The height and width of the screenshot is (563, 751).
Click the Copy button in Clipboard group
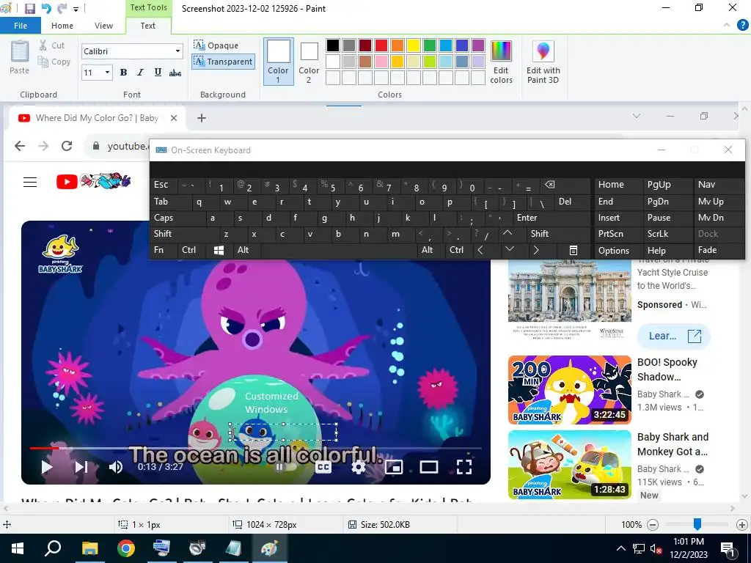pyautogui.click(x=54, y=62)
